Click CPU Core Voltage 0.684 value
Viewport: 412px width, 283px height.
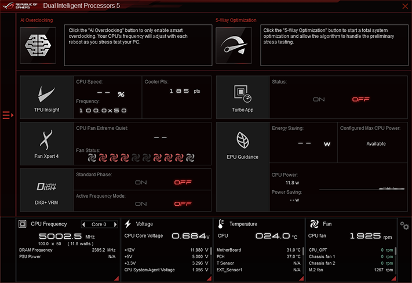pos(191,236)
